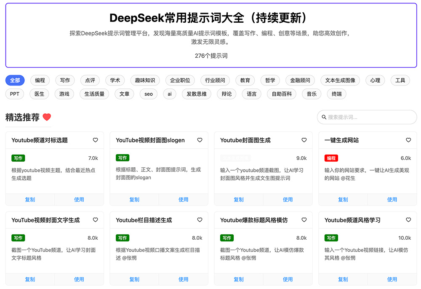Image resolution: width=421 pixels, height=289 pixels.
Task: Open the Youtube频道风格学习 card title
Action: (352, 220)
